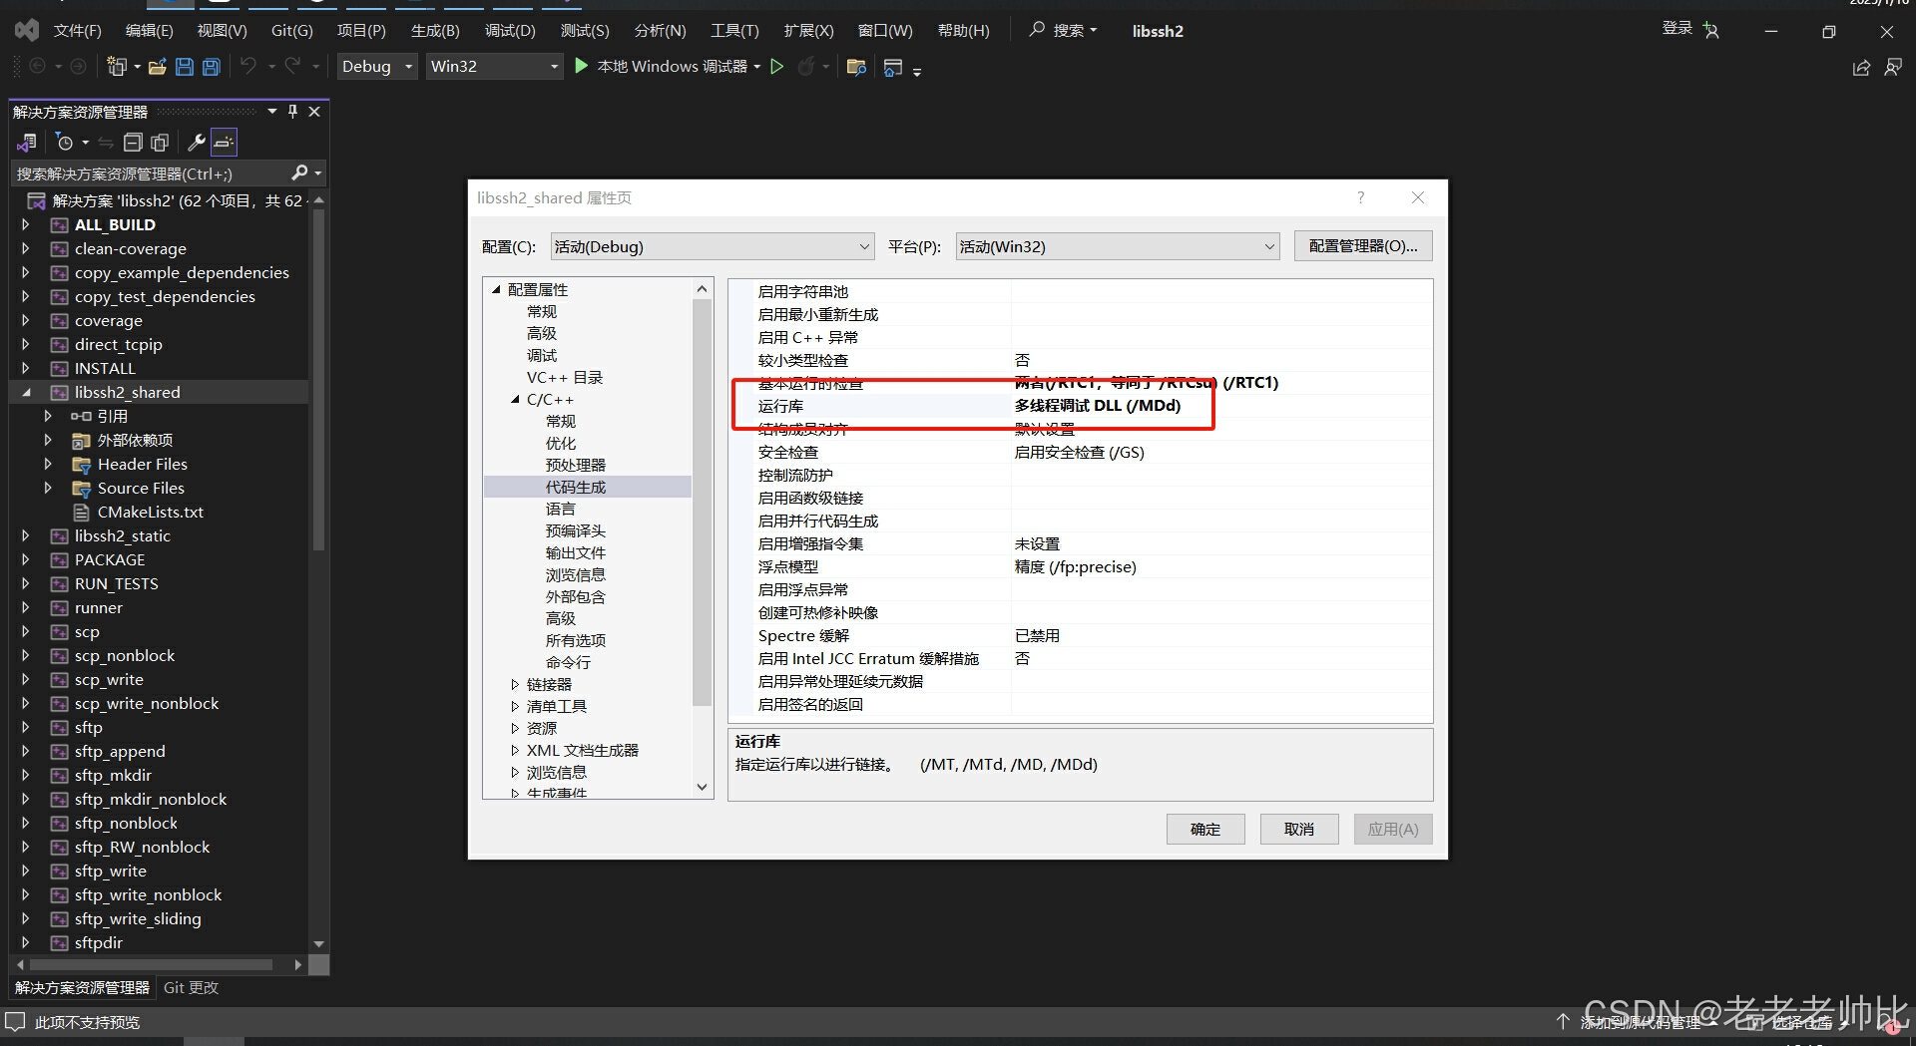Screen dimensions: 1916x1046
Task: Click the Switch Views icon in Solution Explorer
Action: click(x=26, y=142)
